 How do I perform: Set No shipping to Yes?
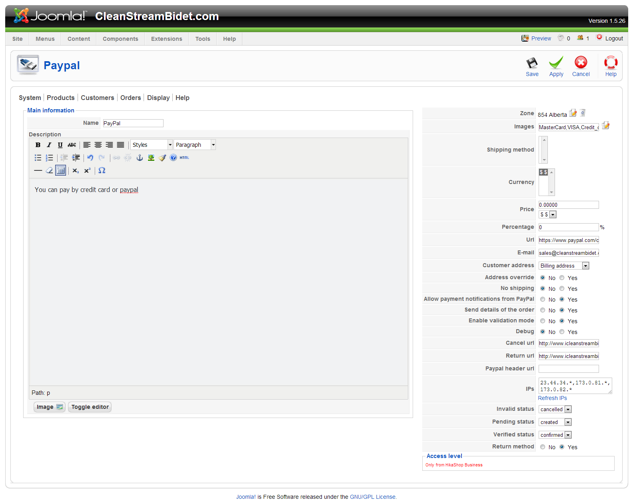point(562,288)
